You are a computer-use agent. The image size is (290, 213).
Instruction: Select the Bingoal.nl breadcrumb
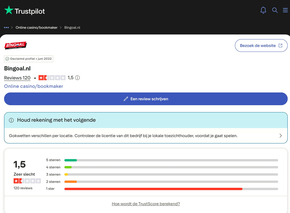[72, 28]
